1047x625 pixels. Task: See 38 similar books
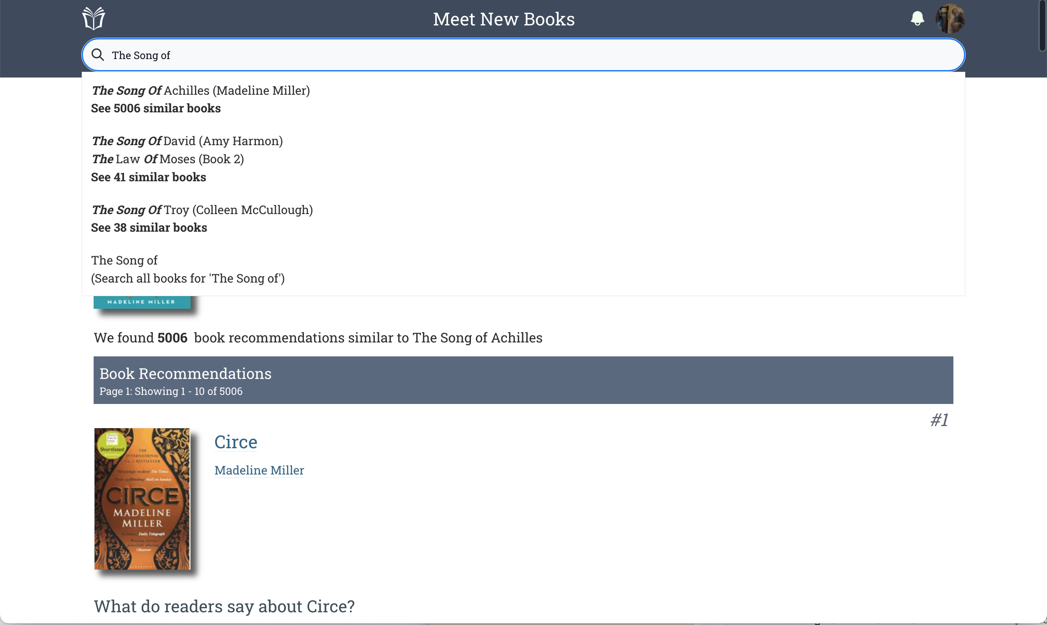click(x=149, y=228)
